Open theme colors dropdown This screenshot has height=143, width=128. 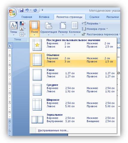tap(23, 24)
